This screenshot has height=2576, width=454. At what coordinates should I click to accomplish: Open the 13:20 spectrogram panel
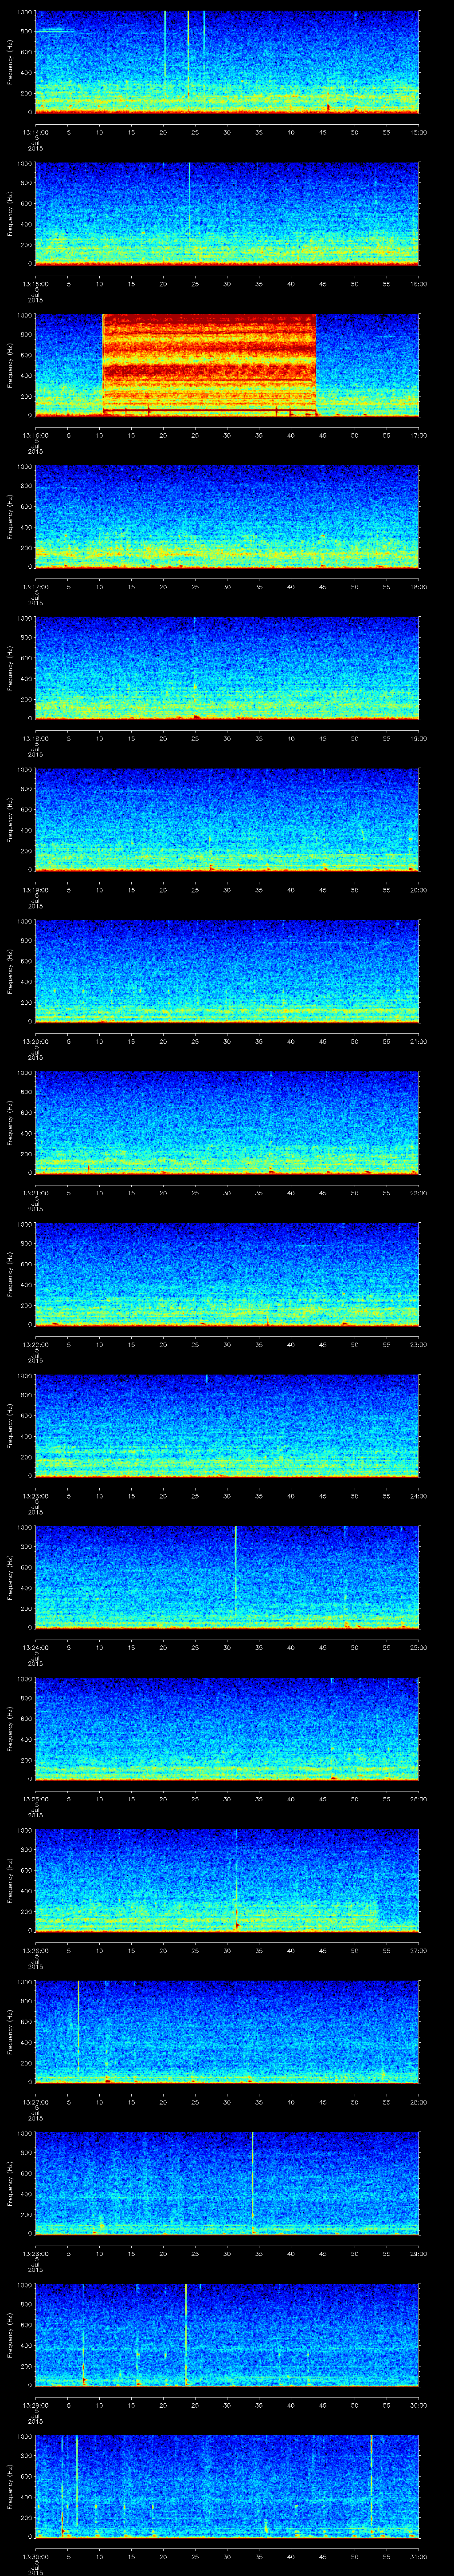pos(227,971)
